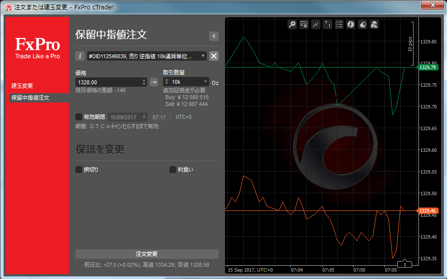447x279 pixels.
Task: Adjust volume with the quantity stepper arrows
Action: tap(166, 82)
